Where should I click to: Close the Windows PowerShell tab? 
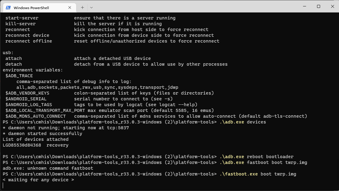[x=70, y=8]
